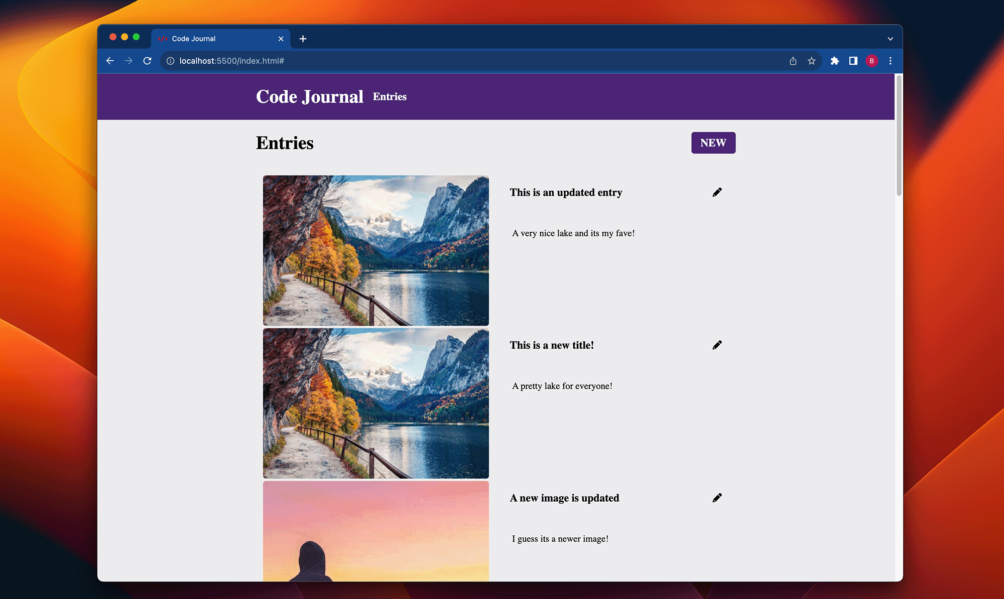Click the page vertical scrollbar
The width and height of the screenshot is (1004, 599).
point(899,135)
